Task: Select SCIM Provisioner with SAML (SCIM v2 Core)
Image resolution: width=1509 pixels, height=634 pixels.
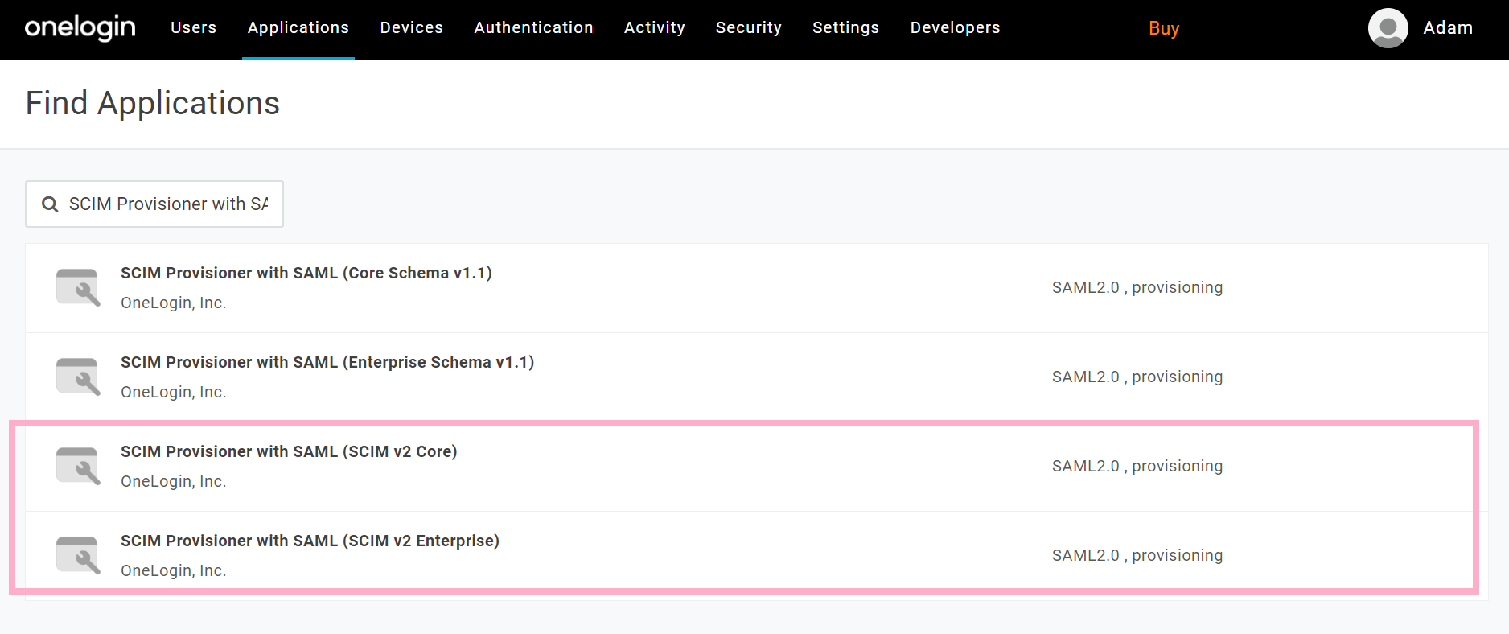Action: [x=756, y=467]
